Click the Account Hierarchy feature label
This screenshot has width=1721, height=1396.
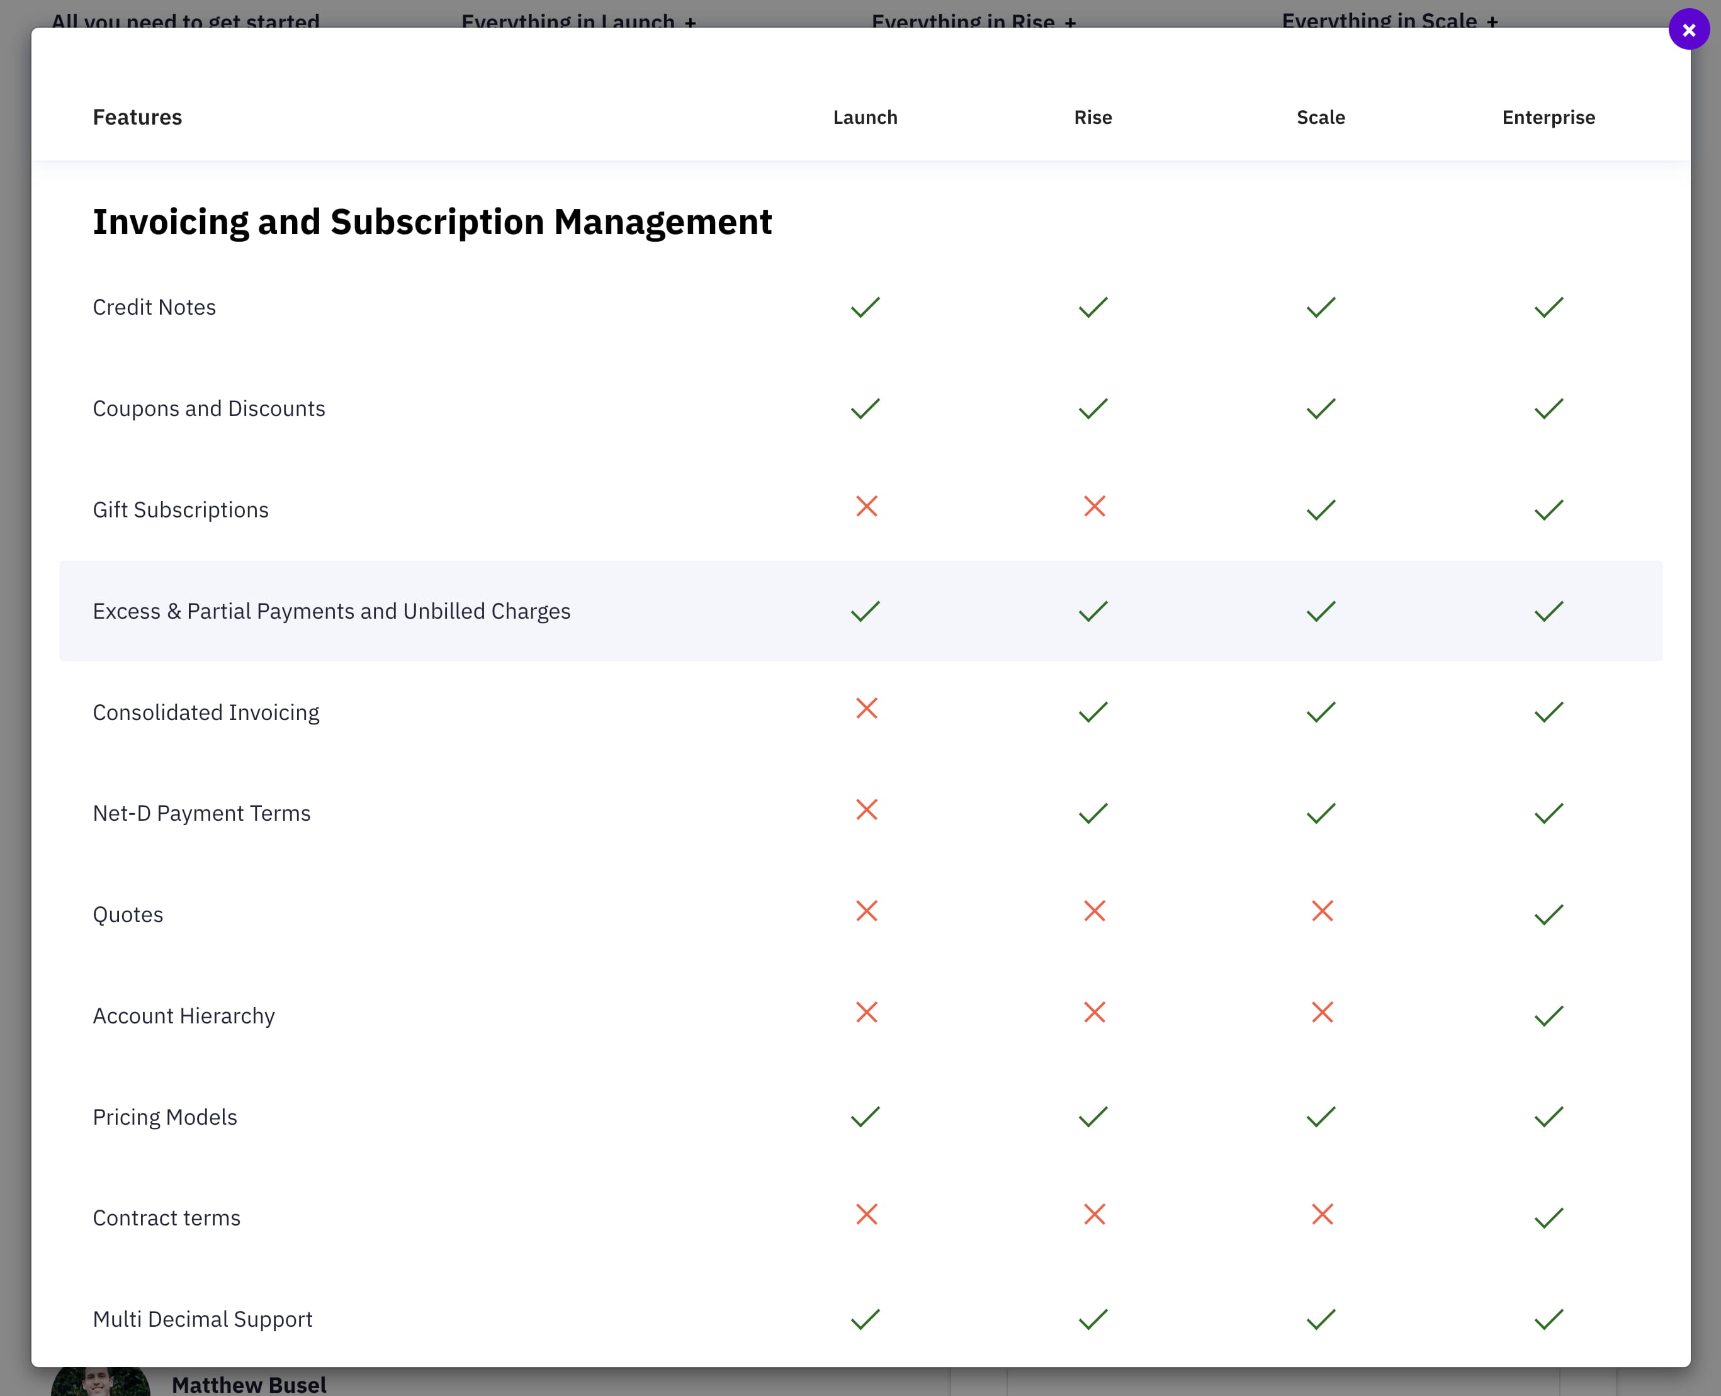pyautogui.click(x=183, y=1016)
